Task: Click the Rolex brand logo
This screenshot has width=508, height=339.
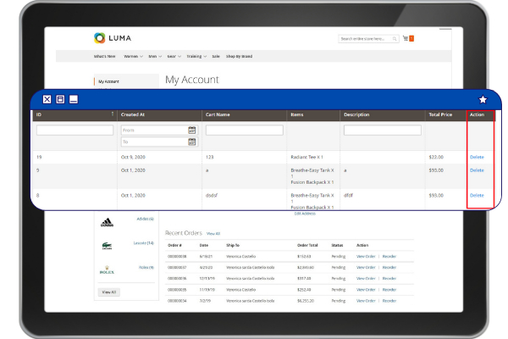Action: click(108, 270)
